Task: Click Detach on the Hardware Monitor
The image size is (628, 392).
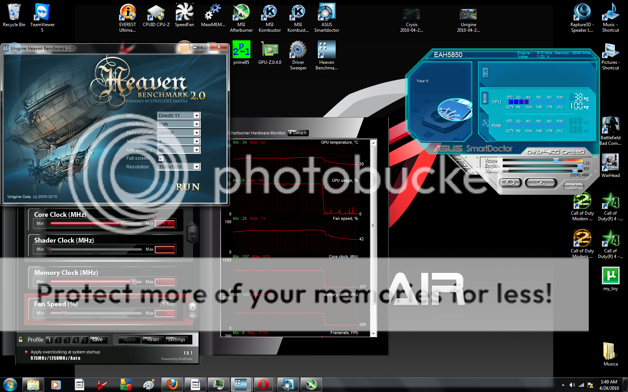Action: pyautogui.click(x=298, y=133)
